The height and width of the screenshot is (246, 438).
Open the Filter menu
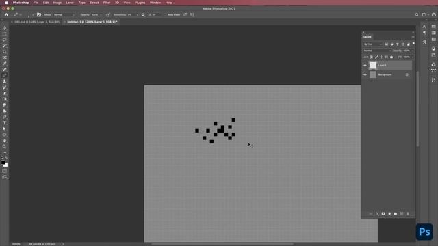(107, 3)
